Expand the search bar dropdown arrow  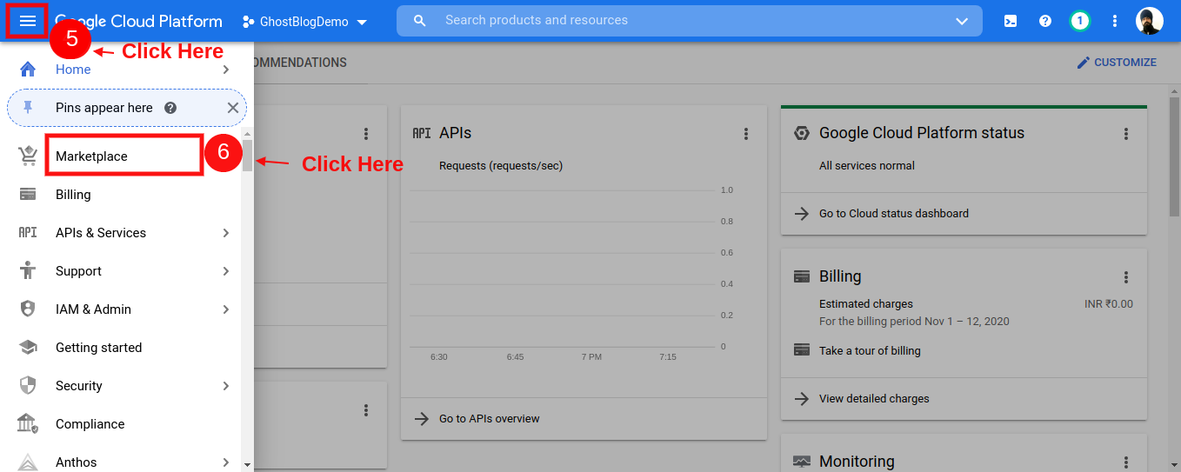pos(961,21)
